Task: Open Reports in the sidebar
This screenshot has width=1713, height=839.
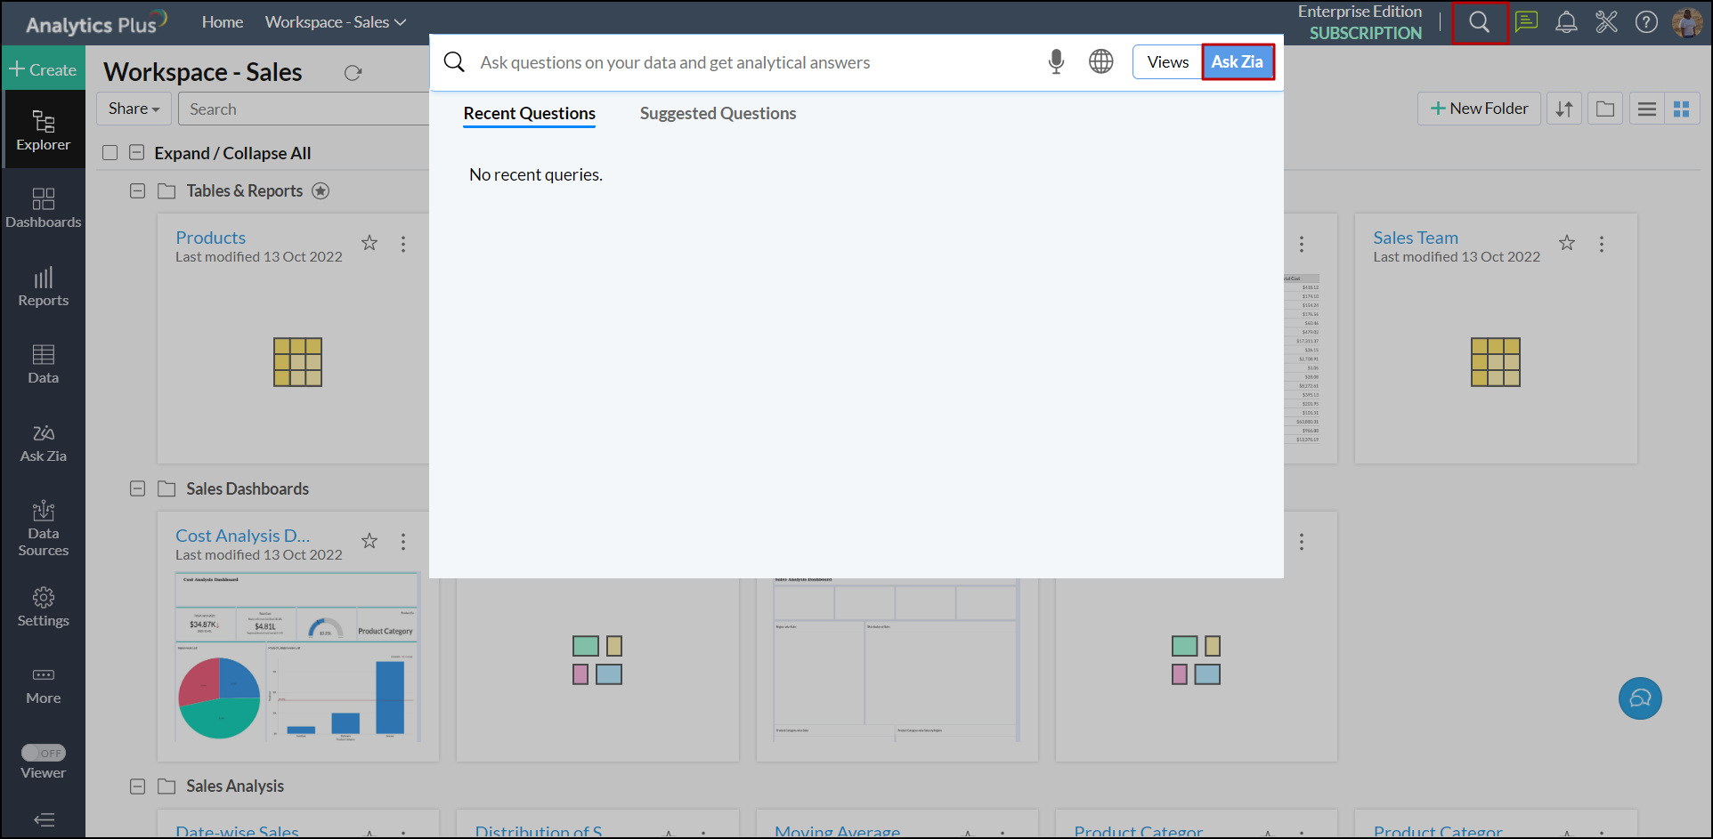Action: click(x=43, y=286)
